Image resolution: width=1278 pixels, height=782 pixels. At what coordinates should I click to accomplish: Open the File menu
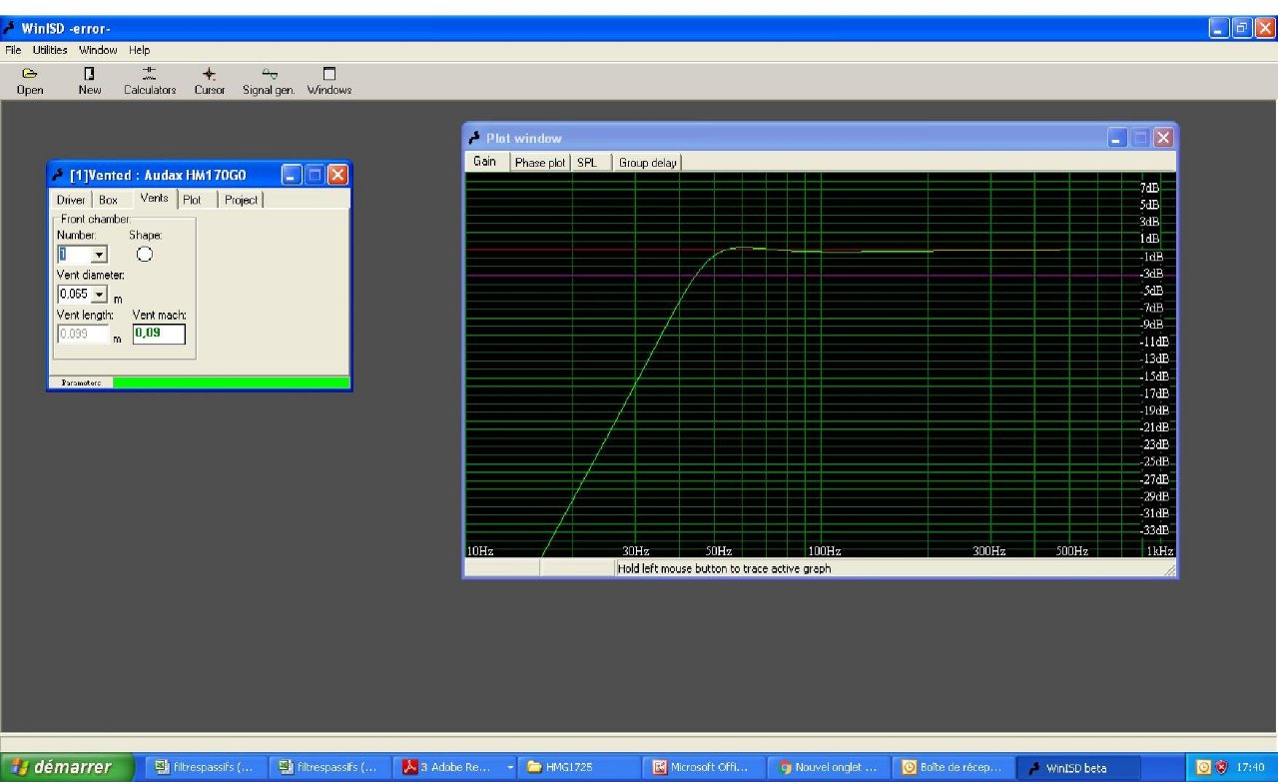pyautogui.click(x=13, y=50)
